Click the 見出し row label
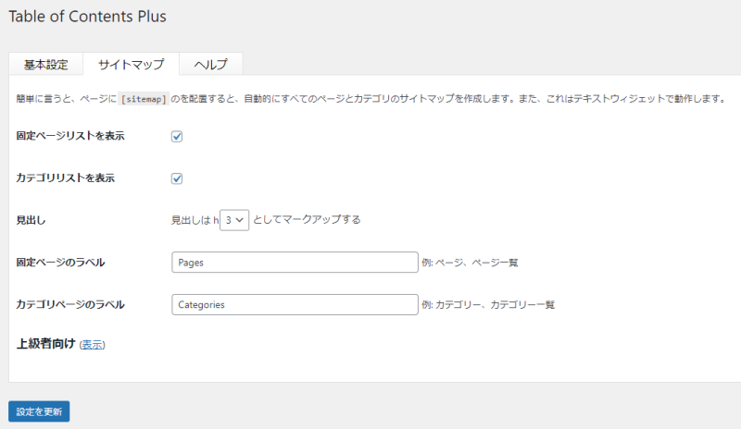741x429 pixels. point(31,220)
